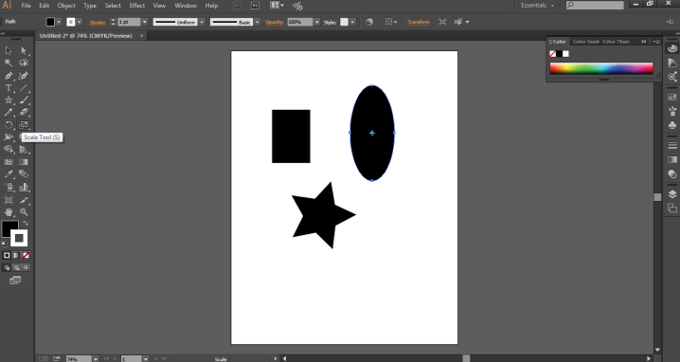Select the Gradient tool
Viewport: 680px width, 362px height.
pos(24,162)
